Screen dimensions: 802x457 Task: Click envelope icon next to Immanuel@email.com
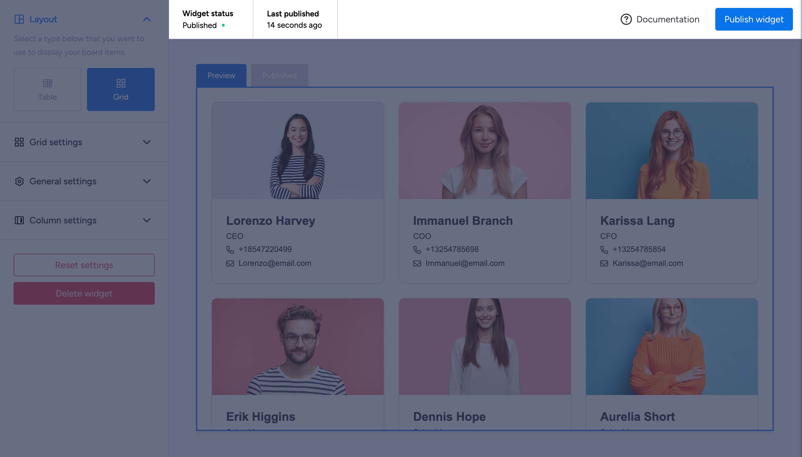[417, 263]
